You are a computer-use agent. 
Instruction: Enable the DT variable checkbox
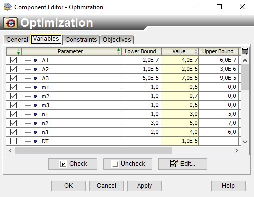13,141
